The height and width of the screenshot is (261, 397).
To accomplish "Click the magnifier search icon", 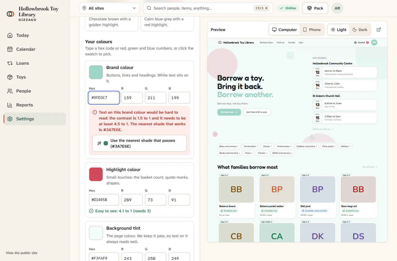I will pyautogui.click(x=149, y=8).
